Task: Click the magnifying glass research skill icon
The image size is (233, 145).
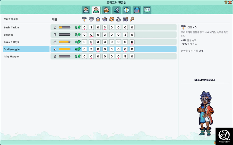Action: tap(132, 19)
